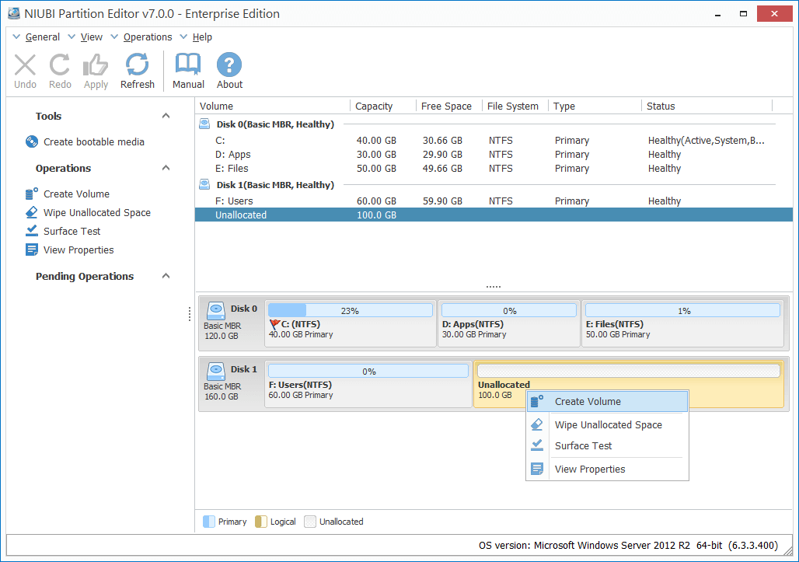Collapse the Operations section chevron
The image size is (799, 562).
coord(166,168)
